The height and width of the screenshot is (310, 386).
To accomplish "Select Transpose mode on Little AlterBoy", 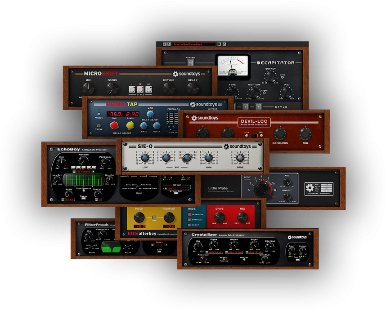I will point(189,214).
